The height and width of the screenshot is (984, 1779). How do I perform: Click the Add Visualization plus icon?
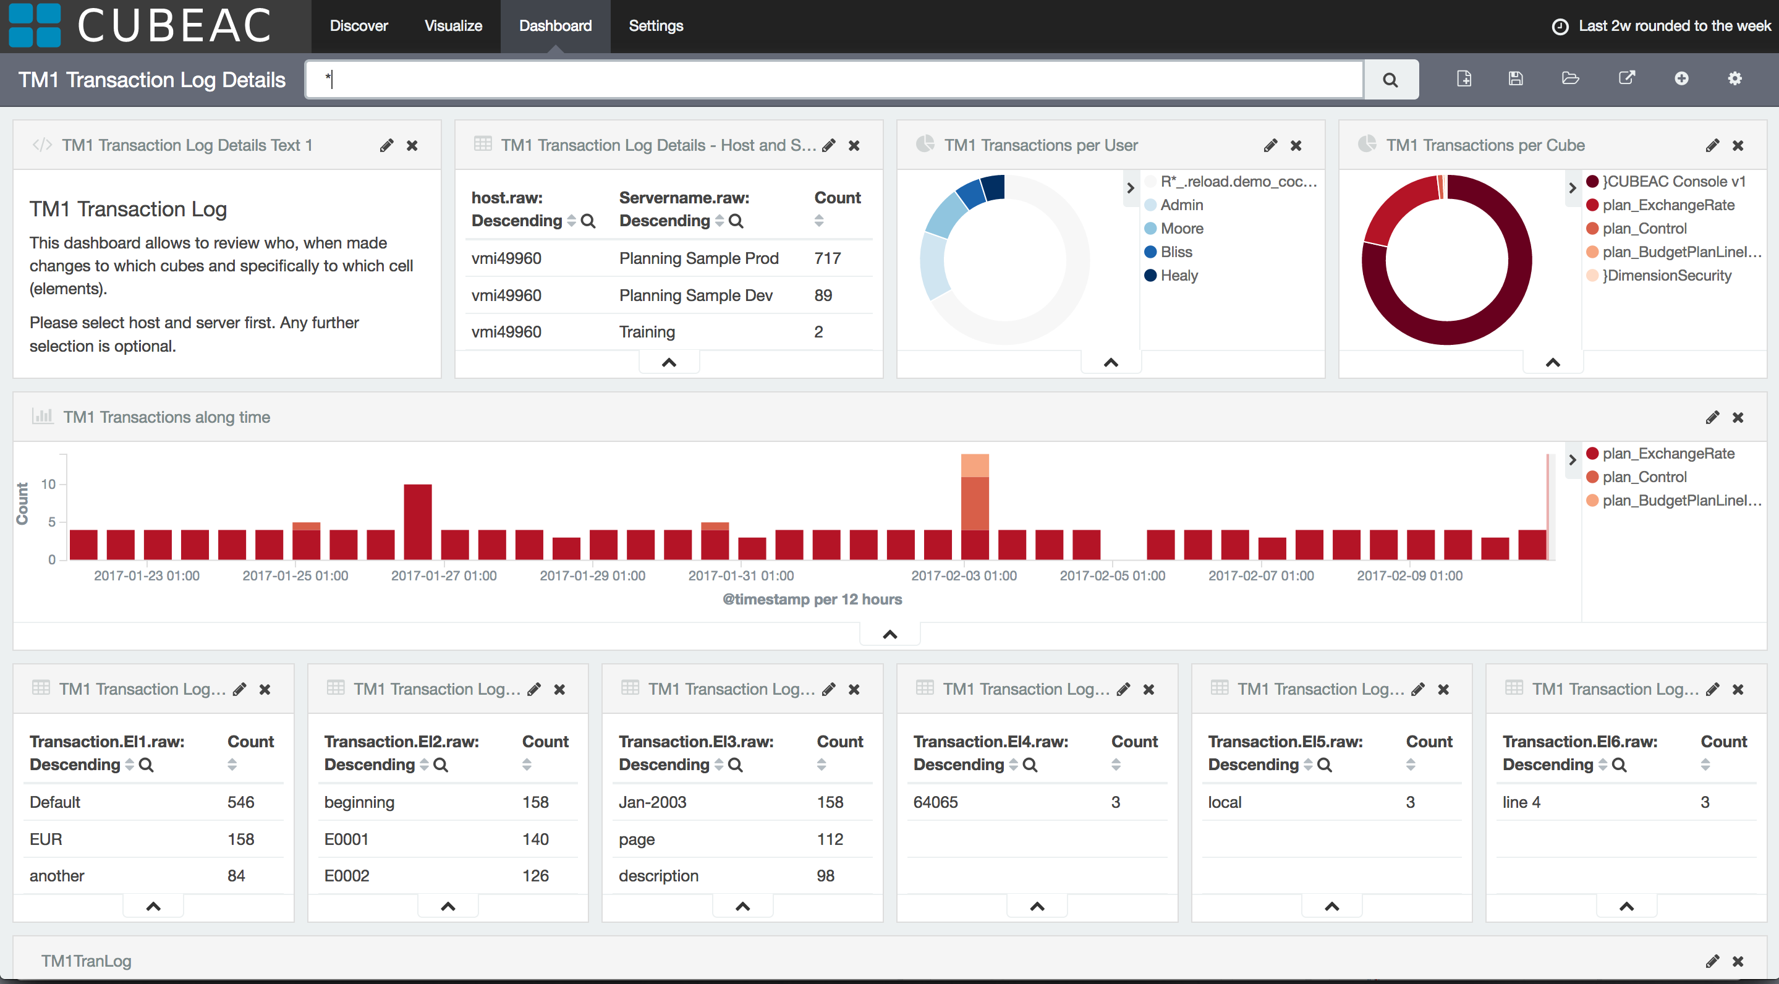[1681, 78]
